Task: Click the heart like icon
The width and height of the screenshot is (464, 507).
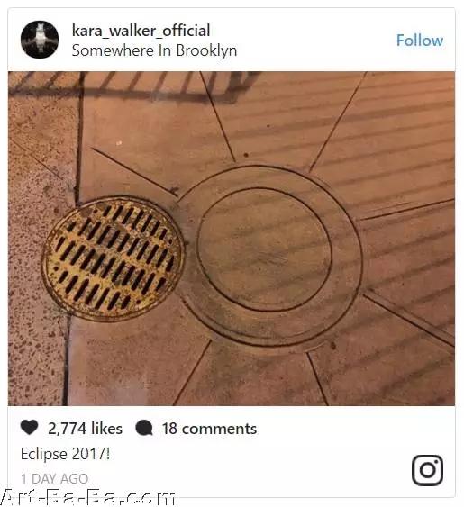Action: tap(29, 428)
